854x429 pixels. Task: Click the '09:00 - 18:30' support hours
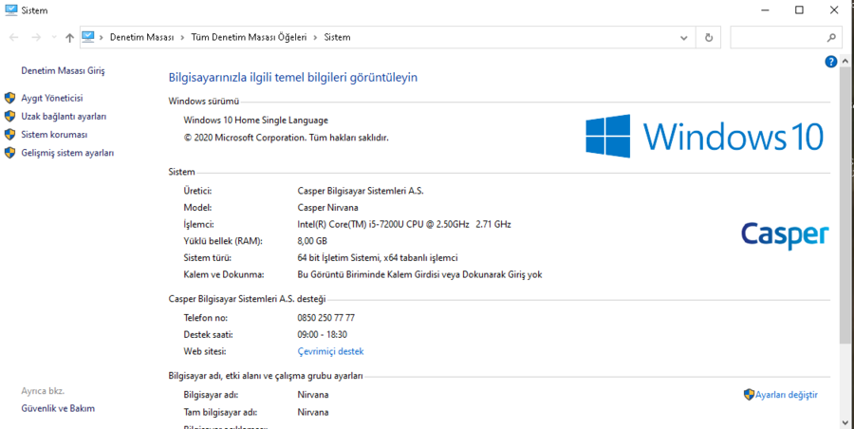323,335
